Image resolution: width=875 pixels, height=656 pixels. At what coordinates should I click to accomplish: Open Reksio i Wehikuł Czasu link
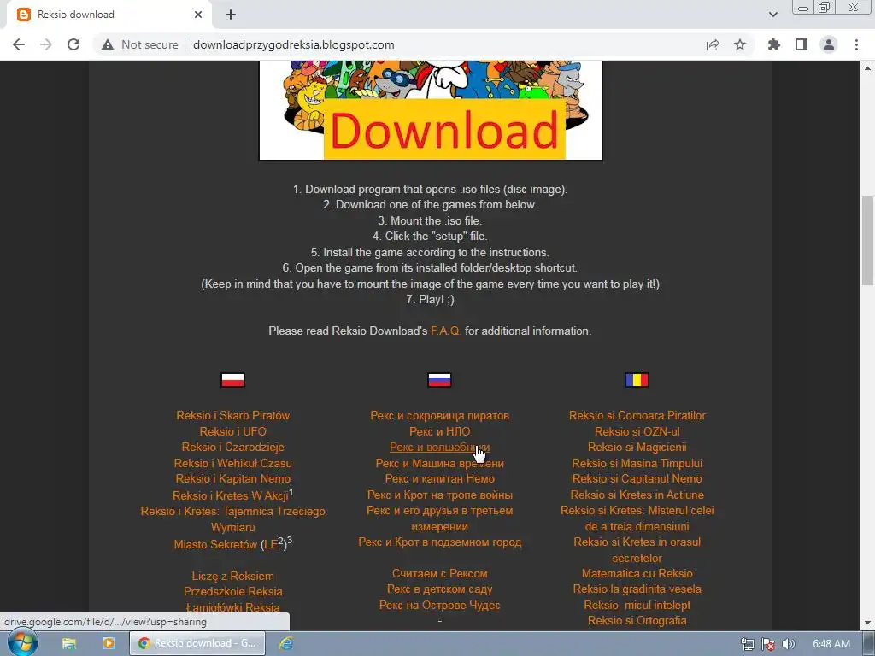(x=232, y=464)
